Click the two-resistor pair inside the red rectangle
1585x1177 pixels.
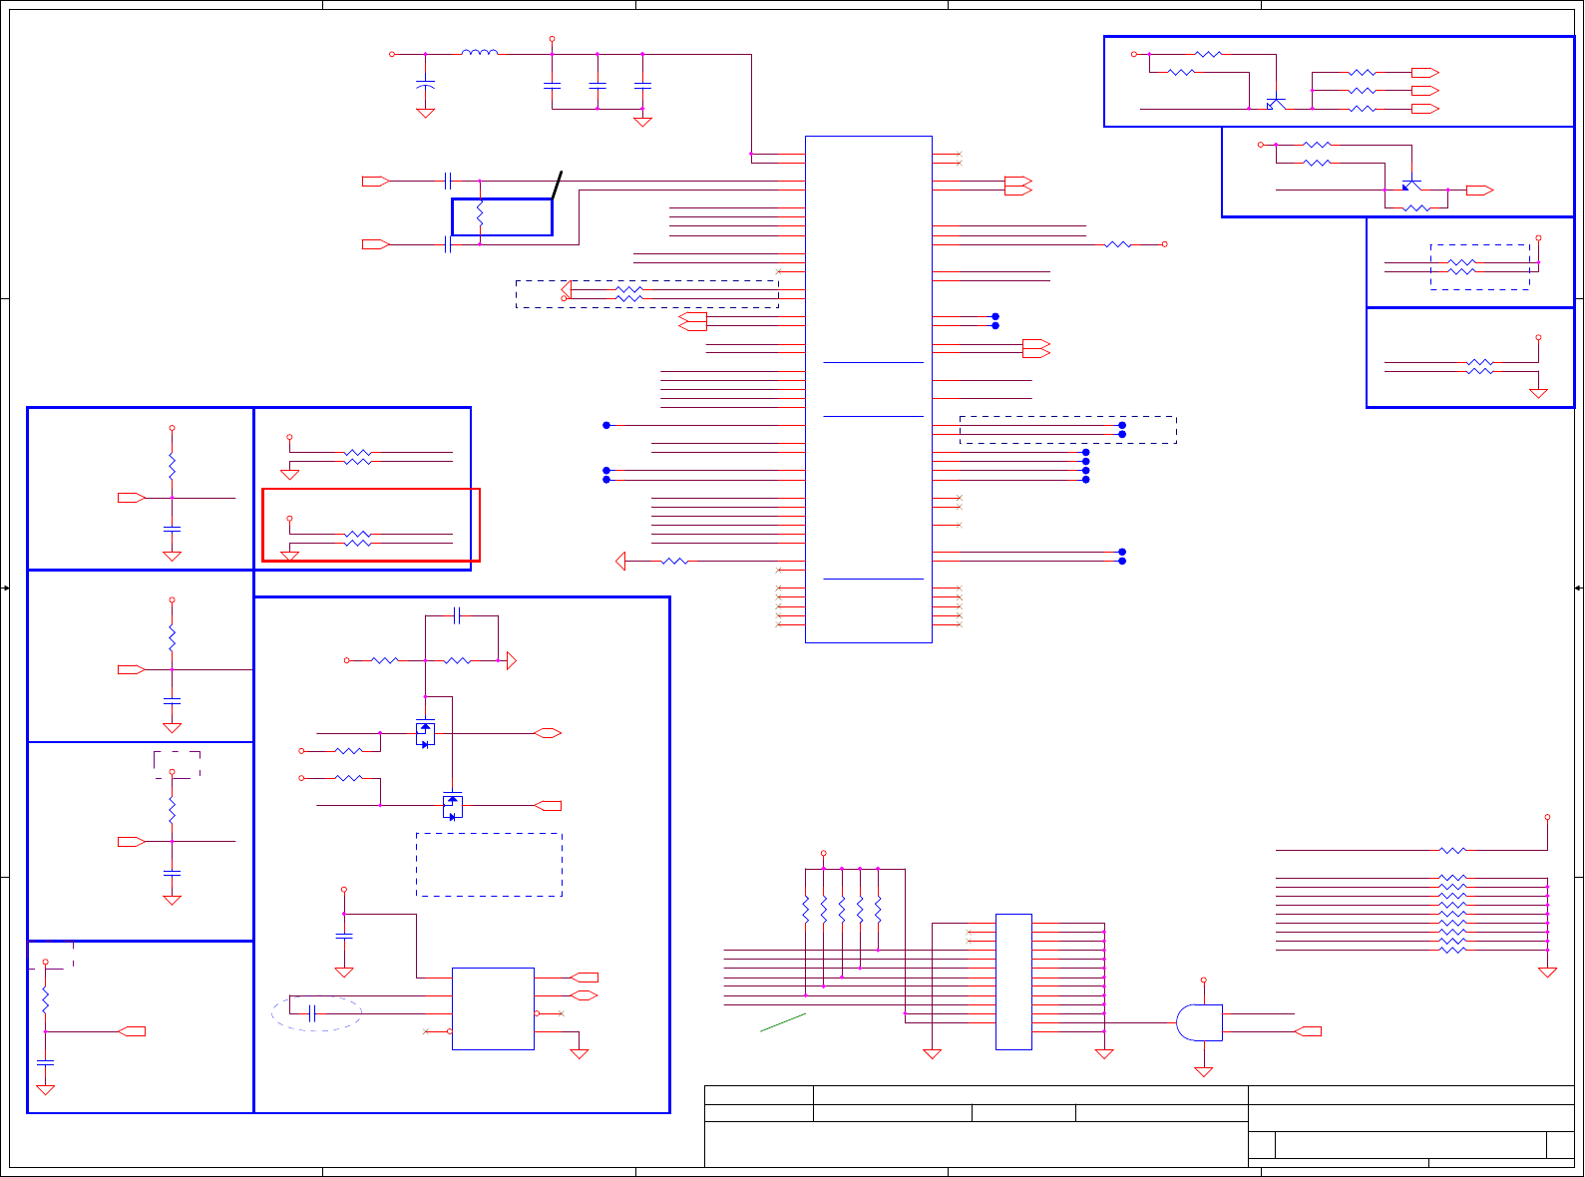coord(357,539)
